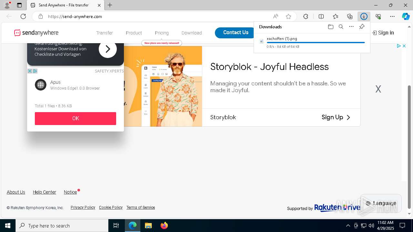Close ad via top-right X icon

pos(404,46)
